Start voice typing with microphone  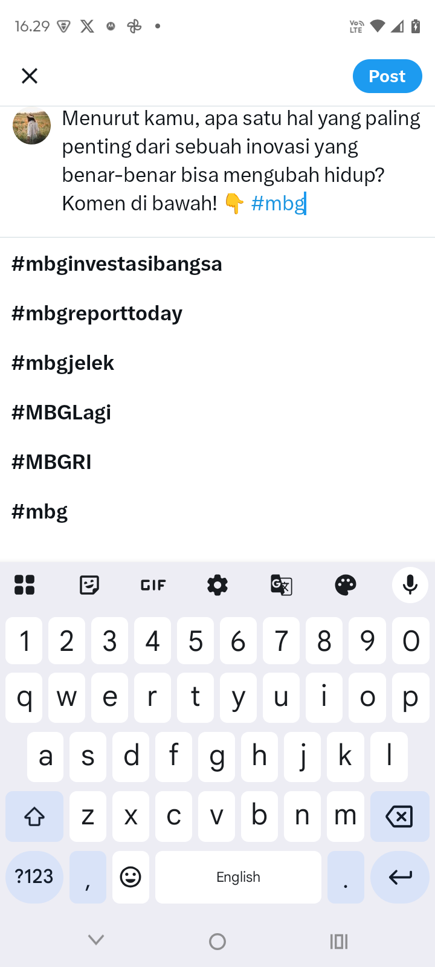[x=410, y=585]
